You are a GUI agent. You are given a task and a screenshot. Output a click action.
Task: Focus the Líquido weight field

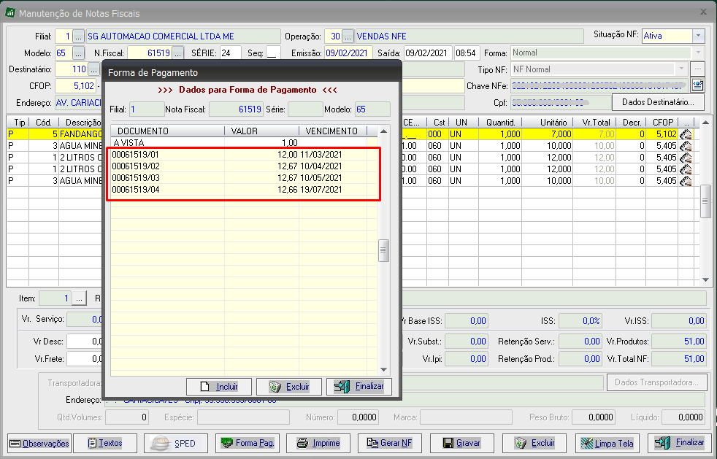click(683, 417)
